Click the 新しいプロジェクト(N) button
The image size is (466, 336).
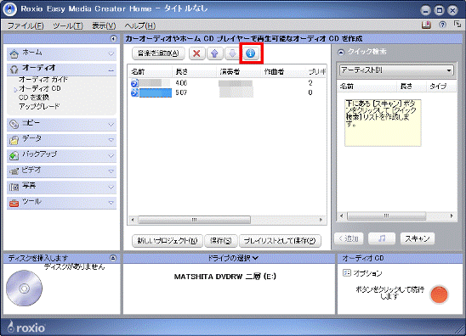(x=168, y=240)
